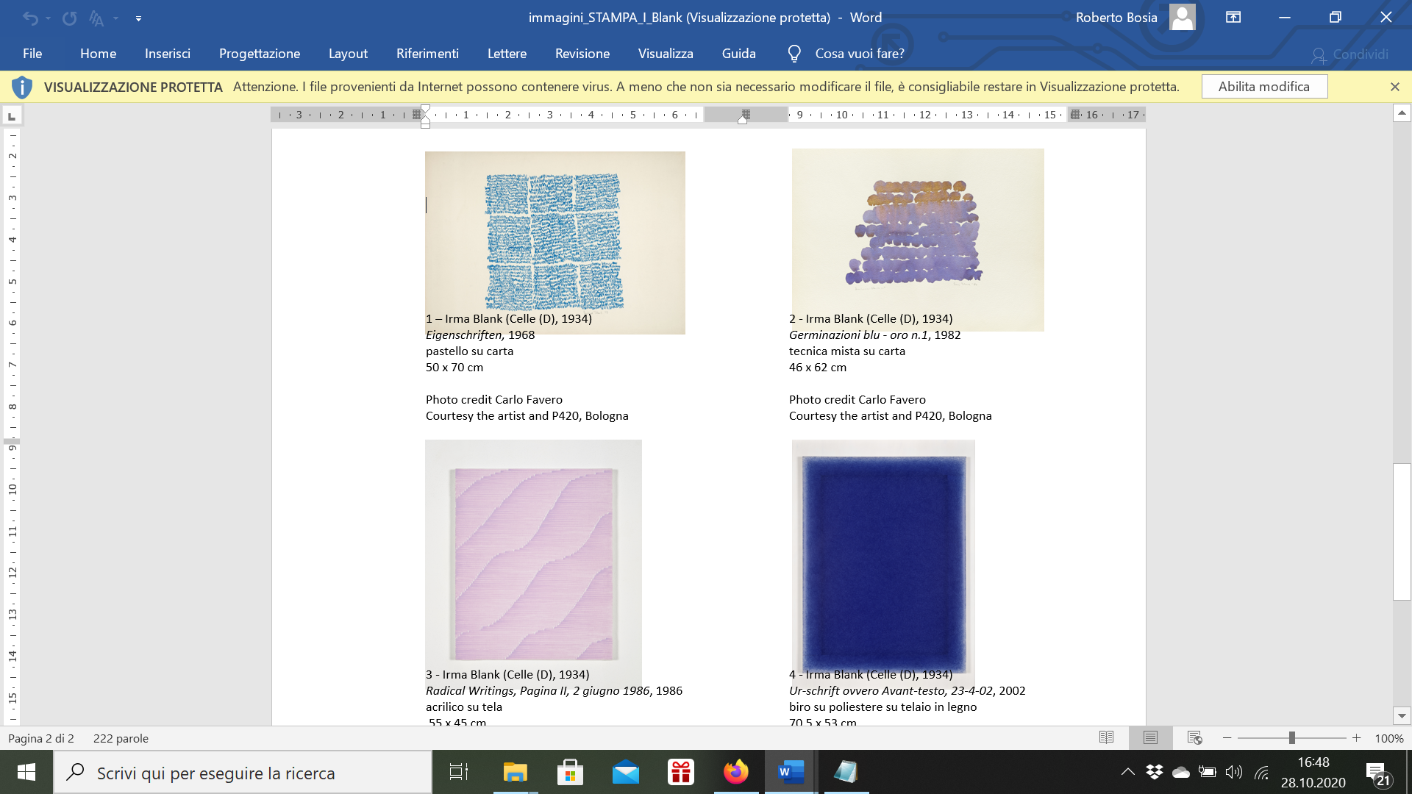Viewport: 1412px width, 794px height.
Task: Click the zoom in plus button
Action: pos(1356,737)
